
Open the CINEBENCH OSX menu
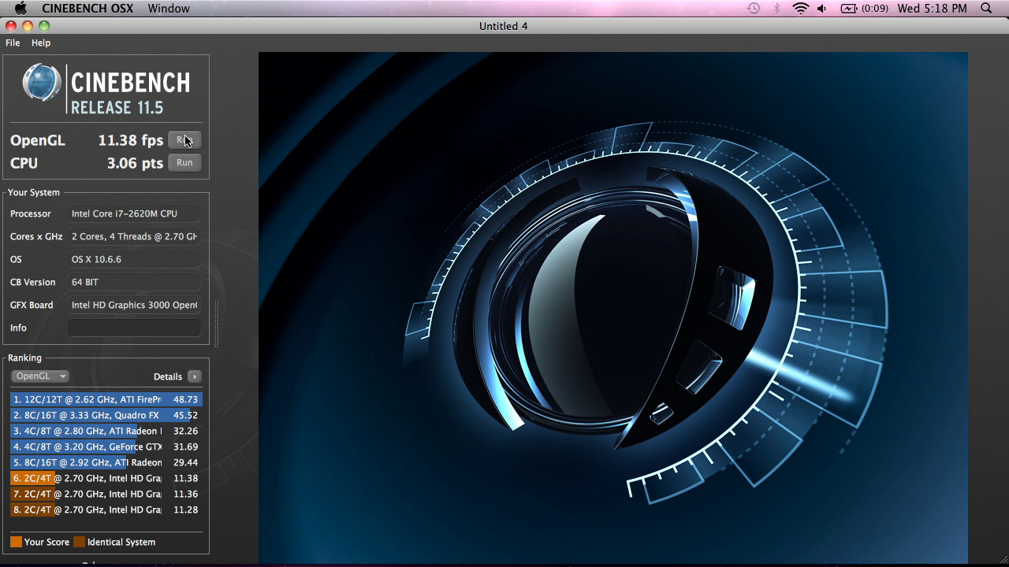point(87,8)
